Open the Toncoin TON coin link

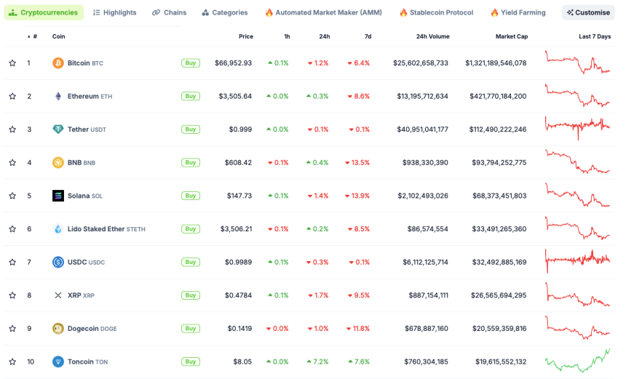pos(87,362)
